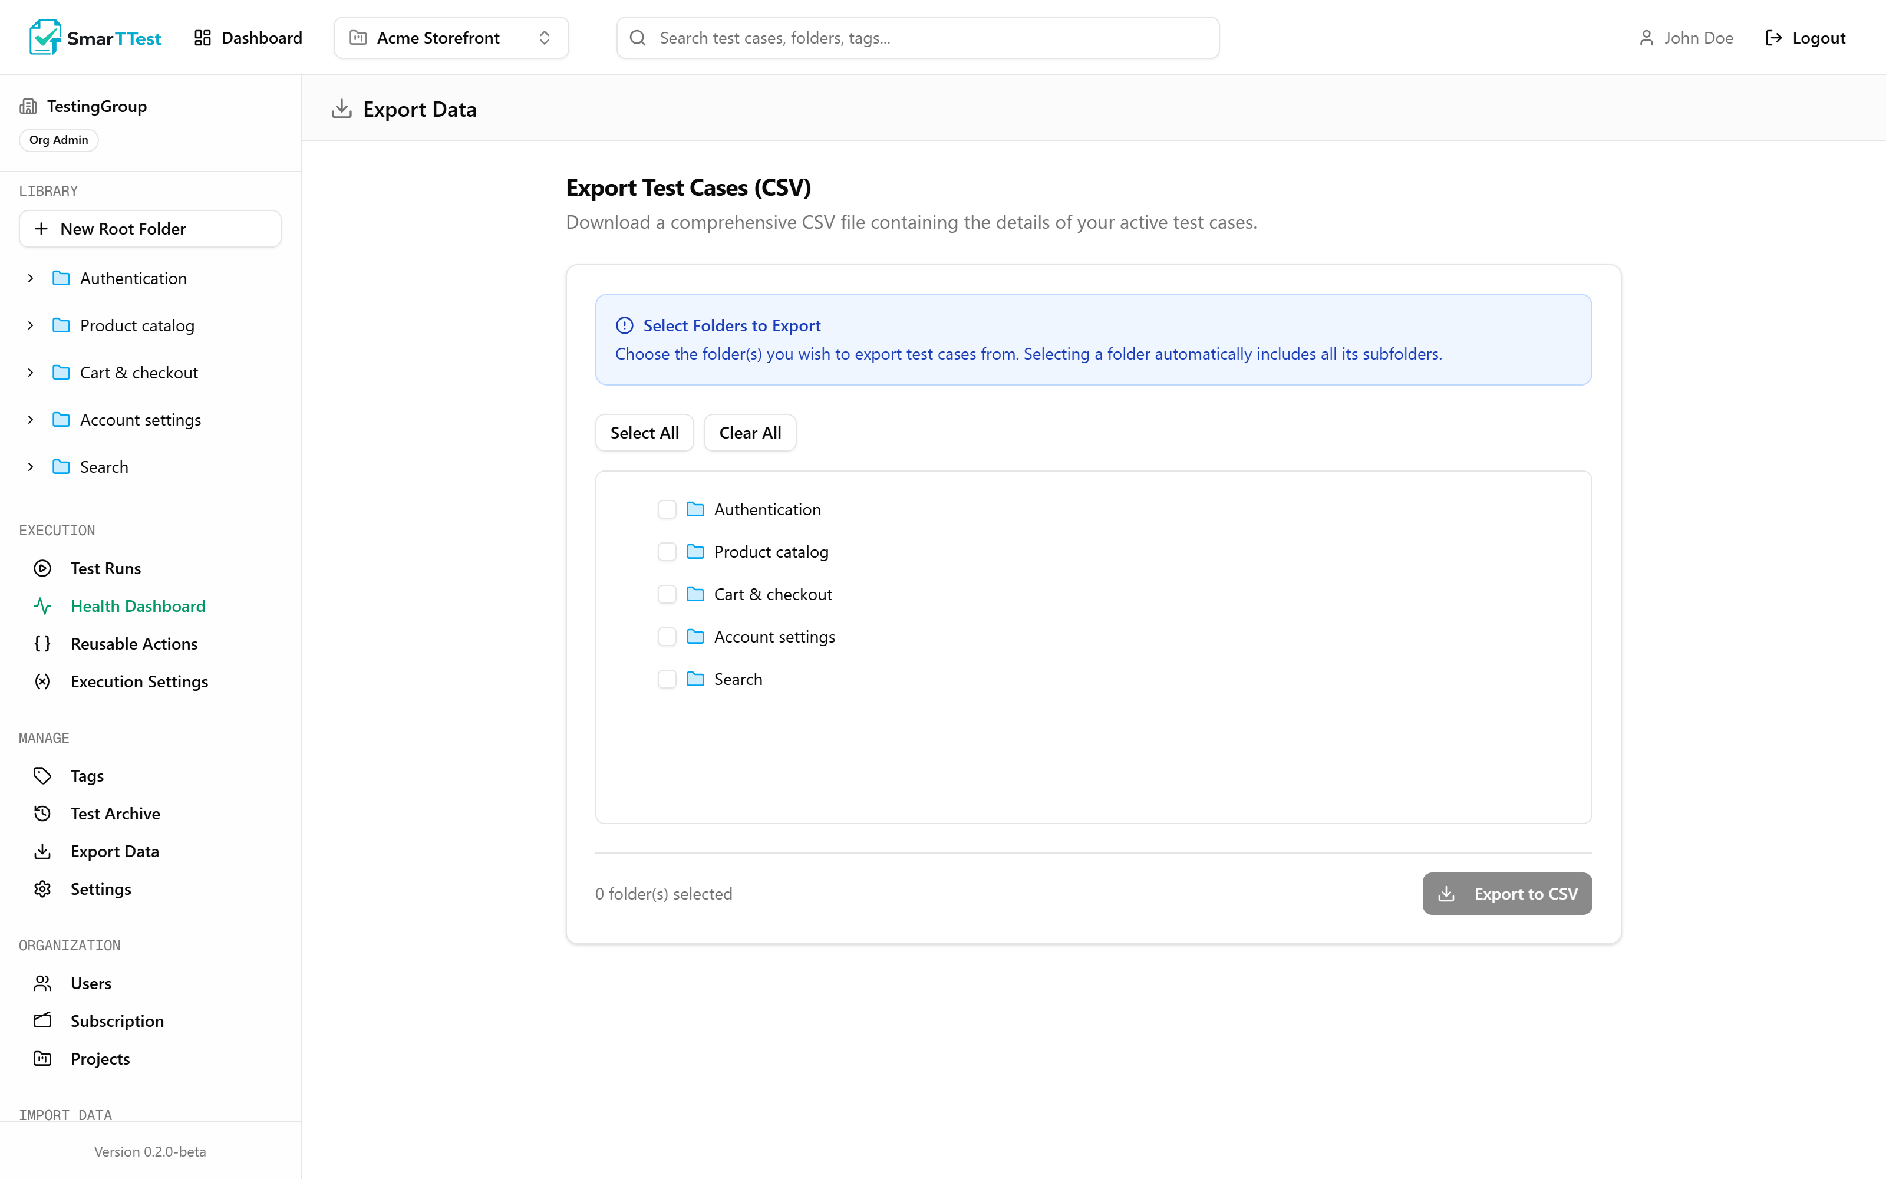Click the TestingGroup organization icon
The height and width of the screenshot is (1179, 1886).
[x=29, y=106]
